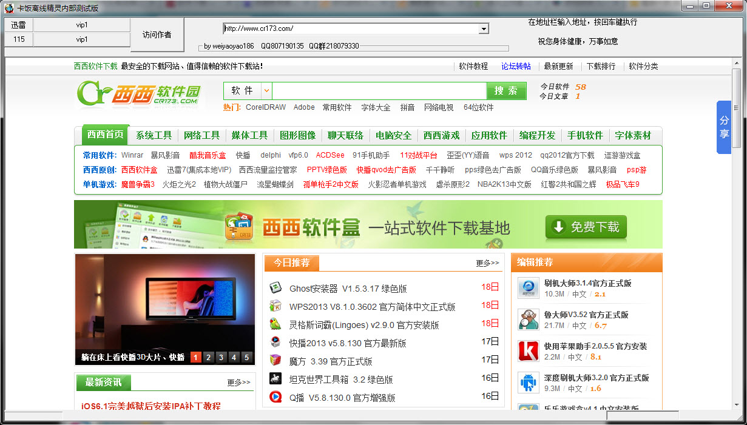Open the 西西软件盒 red link
Screen dimensions: 747x425
pyautogui.click(x=139, y=170)
